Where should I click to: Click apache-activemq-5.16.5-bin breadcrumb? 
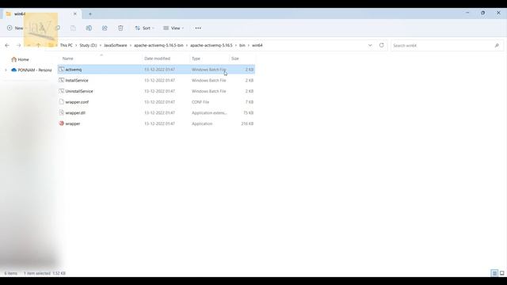coord(158,46)
